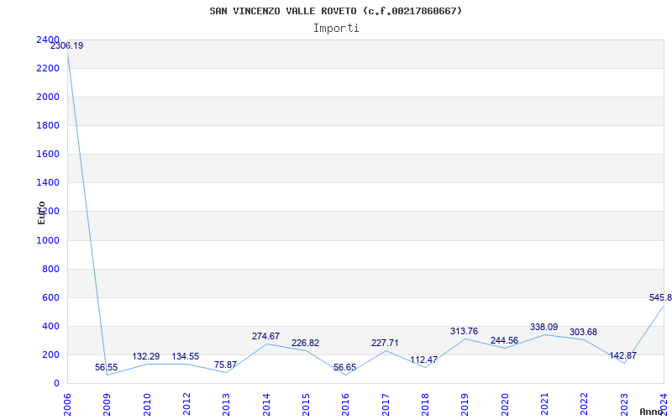672x420 pixels.
Task: Click the 1800 y-axis tick label
Action: point(48,125)
